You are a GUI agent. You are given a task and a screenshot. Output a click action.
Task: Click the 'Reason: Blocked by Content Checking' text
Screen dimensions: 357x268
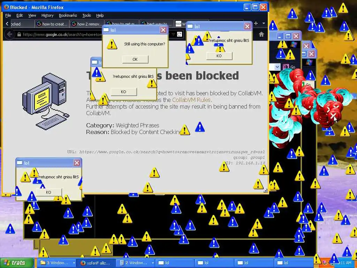(134, 132)
